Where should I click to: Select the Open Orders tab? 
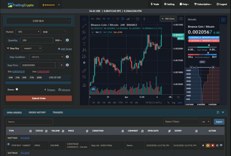pos(14,113)
